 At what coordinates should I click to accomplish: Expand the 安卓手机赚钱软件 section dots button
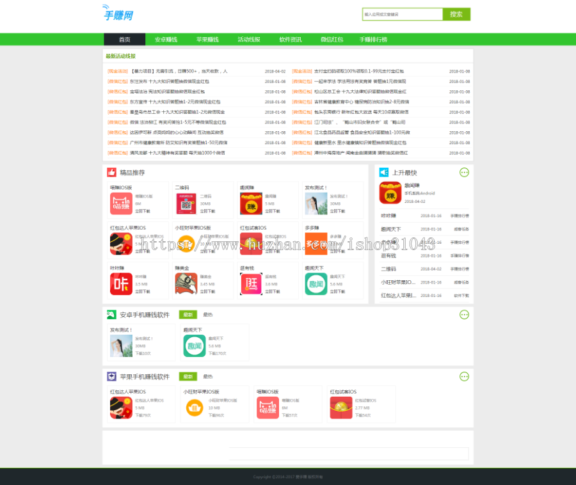point(465,314)
